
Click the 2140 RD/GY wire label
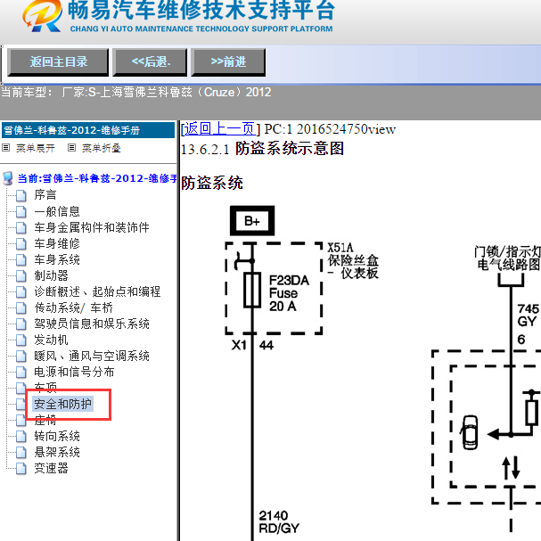(279, 522)
